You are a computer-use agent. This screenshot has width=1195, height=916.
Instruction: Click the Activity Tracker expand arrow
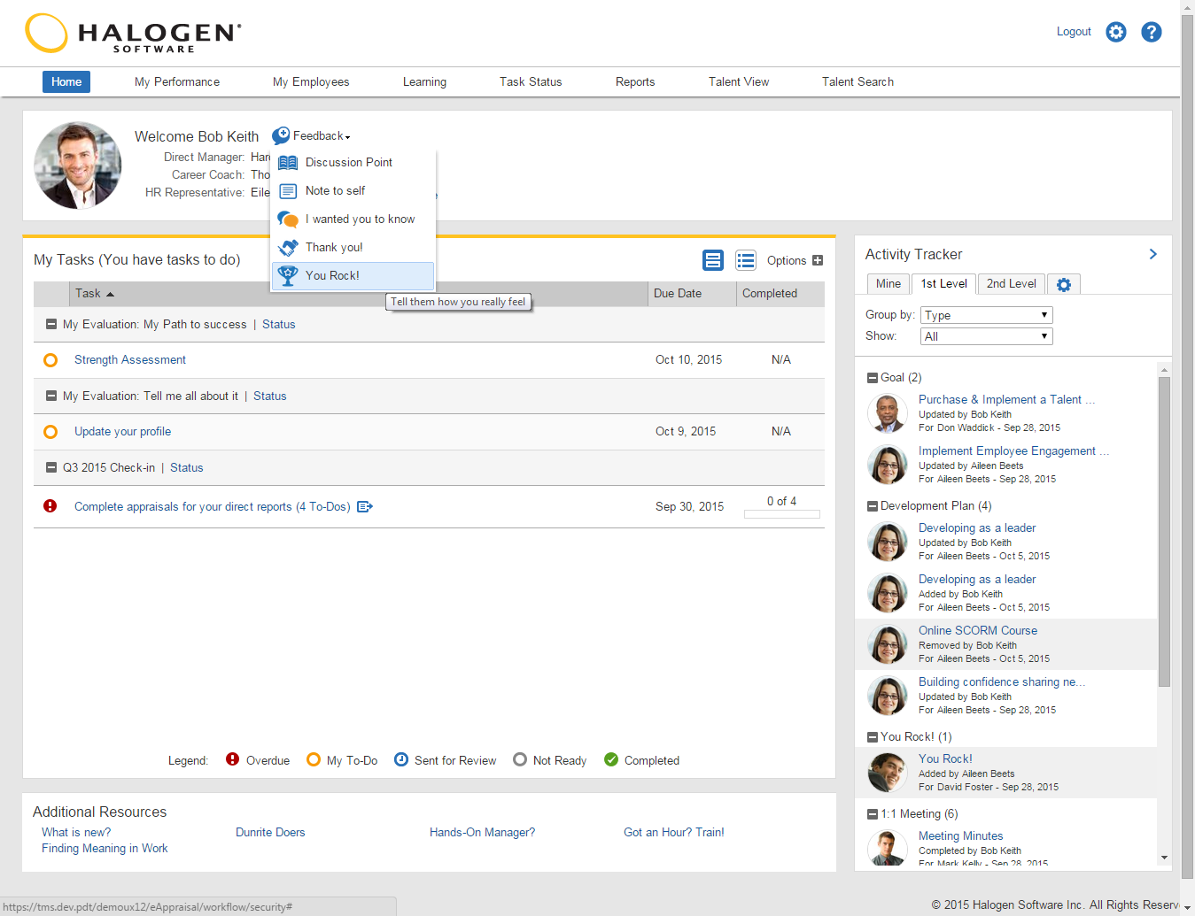point(1152,254)
